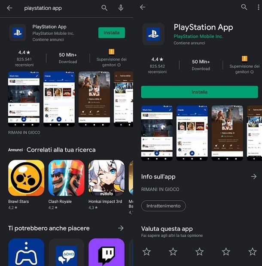Rate the app three stars

(x=200, y=251)
